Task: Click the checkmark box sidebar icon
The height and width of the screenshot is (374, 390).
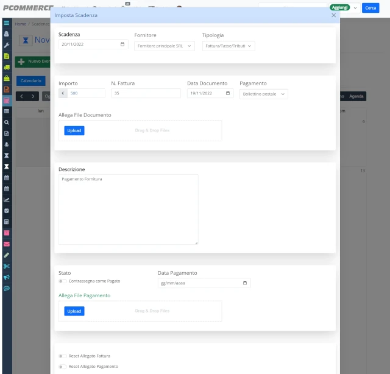Action: pos(7,211)
